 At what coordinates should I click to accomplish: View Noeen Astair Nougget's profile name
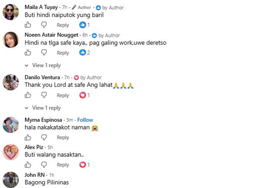coord(52,35)
